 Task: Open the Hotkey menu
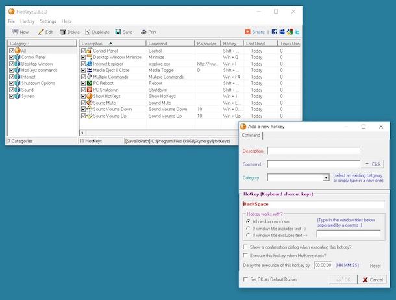pyautogui.click(x=27, y=21)
